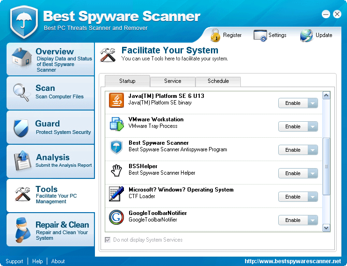
Task: Click the Best Spyware Scanner umbrella list icon
Action: coord(116,147)
